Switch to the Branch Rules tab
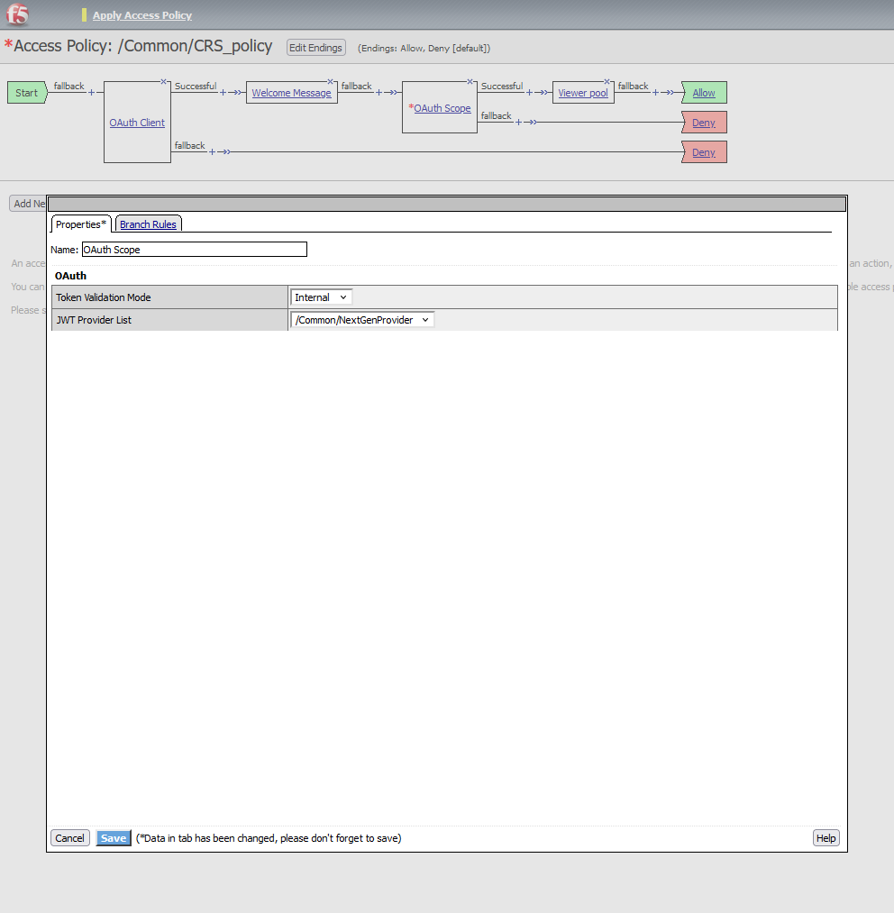This screenshot has height=913, width=894. (x=148, y=224)
